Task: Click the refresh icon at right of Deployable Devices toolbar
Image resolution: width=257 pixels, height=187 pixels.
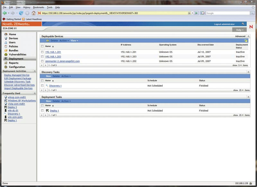Action: tap(246, 40)
